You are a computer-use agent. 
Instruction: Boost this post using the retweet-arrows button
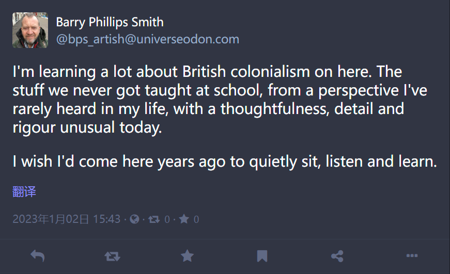112,256
